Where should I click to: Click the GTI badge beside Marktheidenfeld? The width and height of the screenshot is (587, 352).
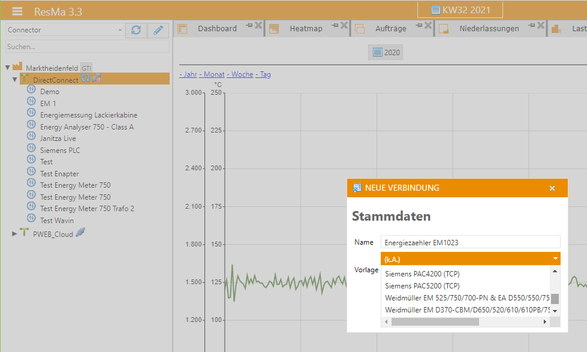pos(86,68)
